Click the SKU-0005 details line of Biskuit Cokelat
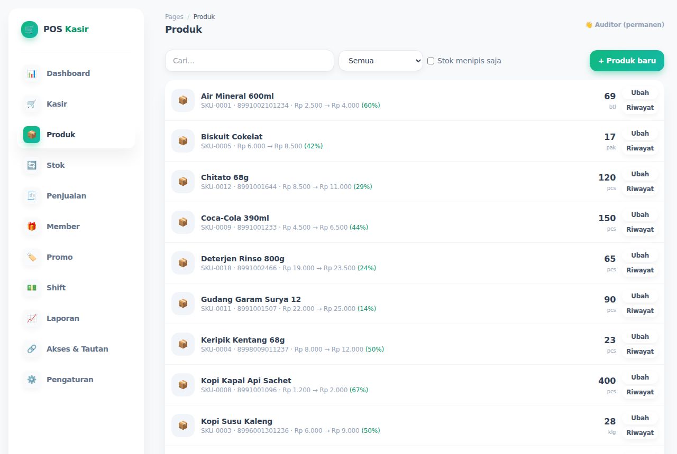 (x=262, y=146)
